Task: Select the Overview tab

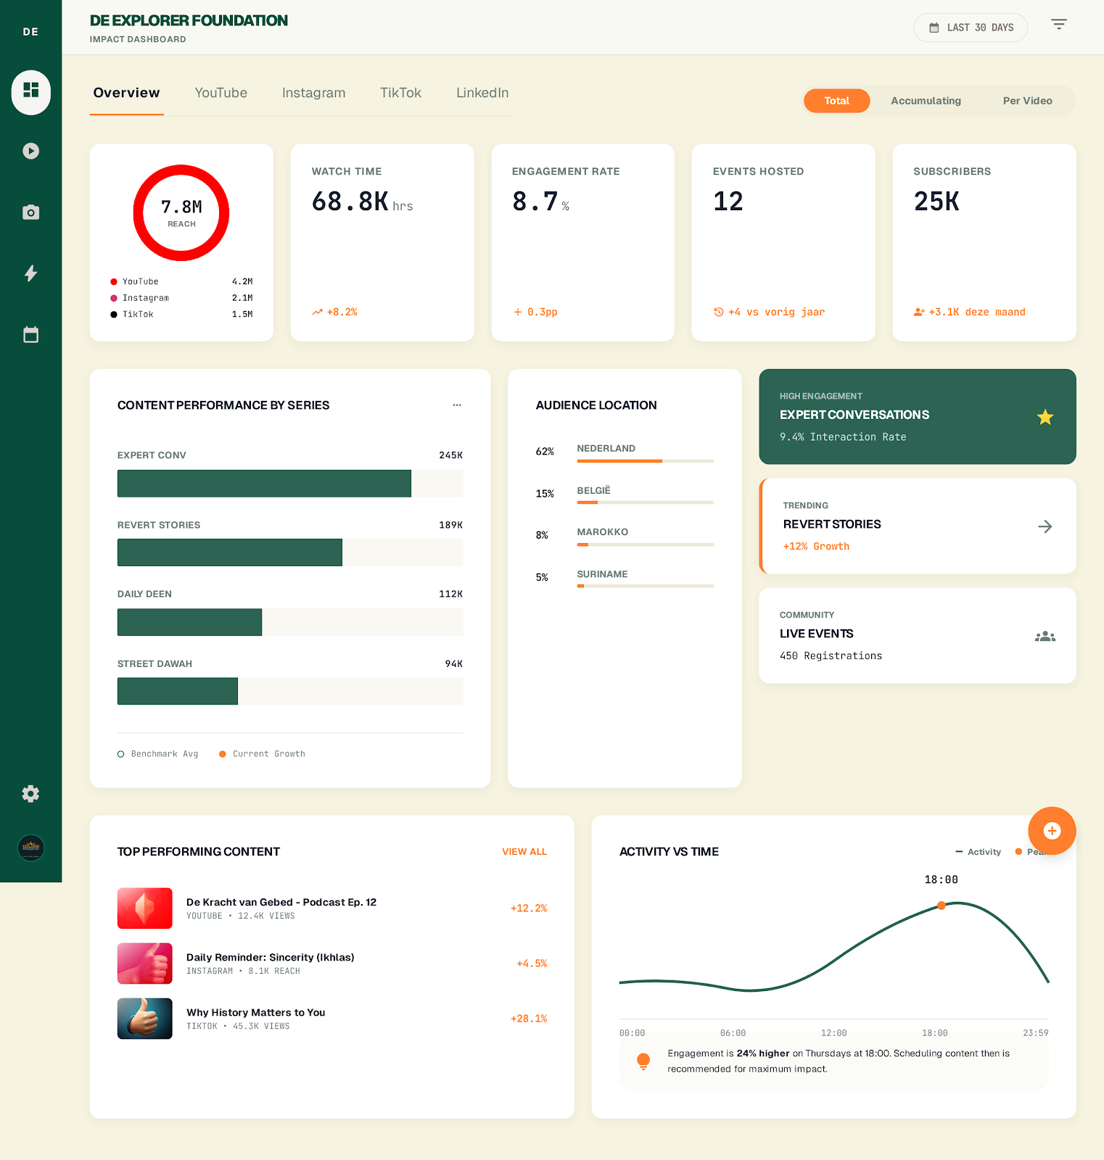Action: [126, 93]
